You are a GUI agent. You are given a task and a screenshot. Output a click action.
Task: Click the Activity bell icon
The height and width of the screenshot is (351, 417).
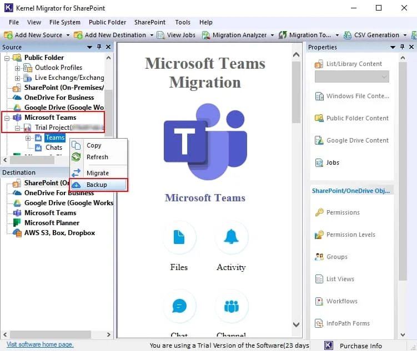coord(232,237)
